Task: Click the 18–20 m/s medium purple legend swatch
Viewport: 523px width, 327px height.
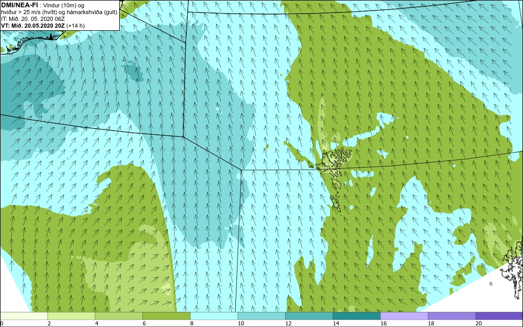Action: (x=452, y=316)
